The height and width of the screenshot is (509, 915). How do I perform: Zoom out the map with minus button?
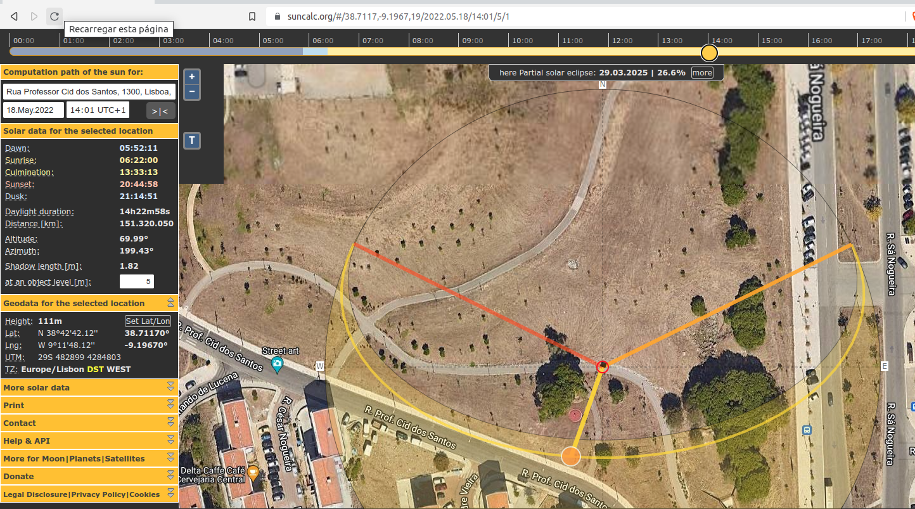192,93
